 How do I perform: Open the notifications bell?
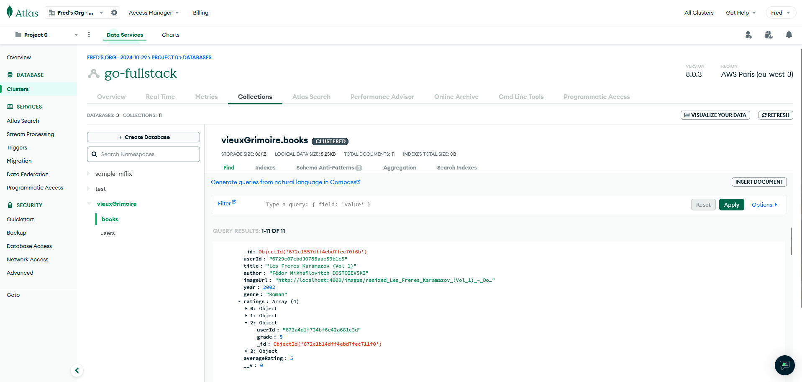[789, 35]
